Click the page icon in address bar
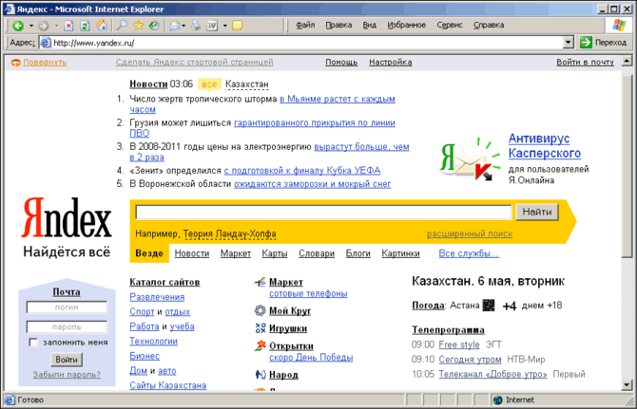The image size is (637, 409). pos(46,43)
